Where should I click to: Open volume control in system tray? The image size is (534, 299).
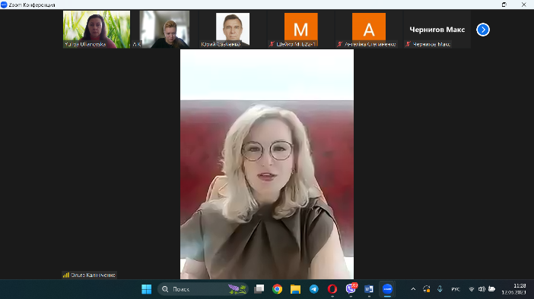(x=482, y=289)
